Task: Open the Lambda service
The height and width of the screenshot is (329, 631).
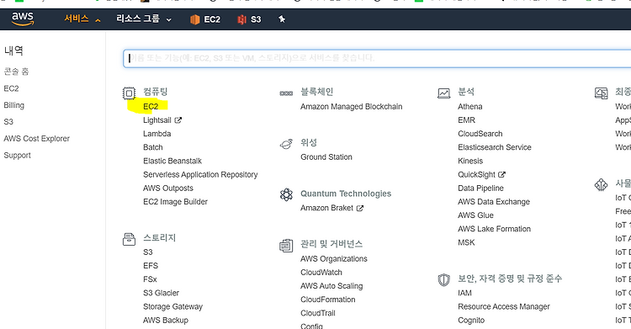Action: (157, 134)
